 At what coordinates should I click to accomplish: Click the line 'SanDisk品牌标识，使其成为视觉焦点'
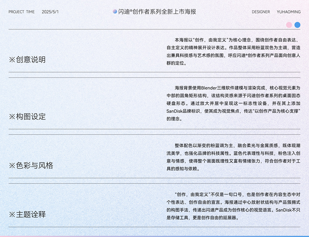233,111
